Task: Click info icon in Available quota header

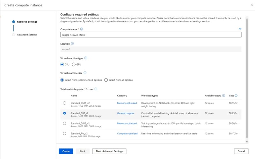Action: pos(224,96)
